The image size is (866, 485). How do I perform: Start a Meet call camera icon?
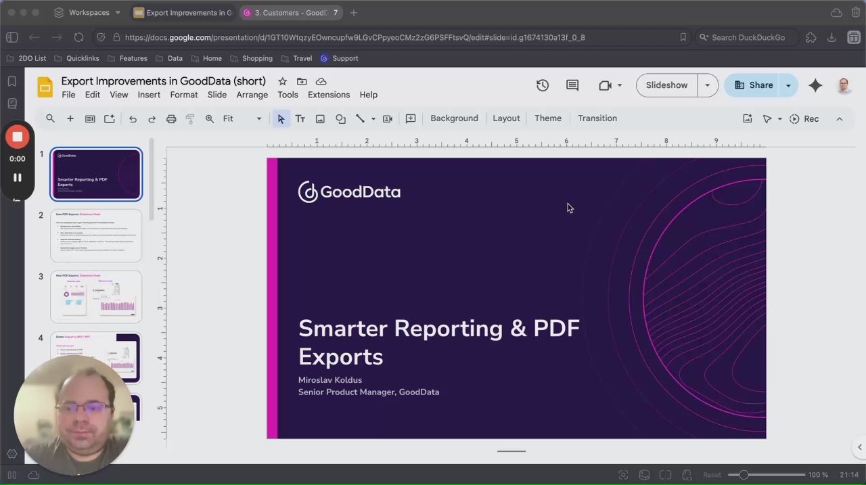[x=605, y=85]
